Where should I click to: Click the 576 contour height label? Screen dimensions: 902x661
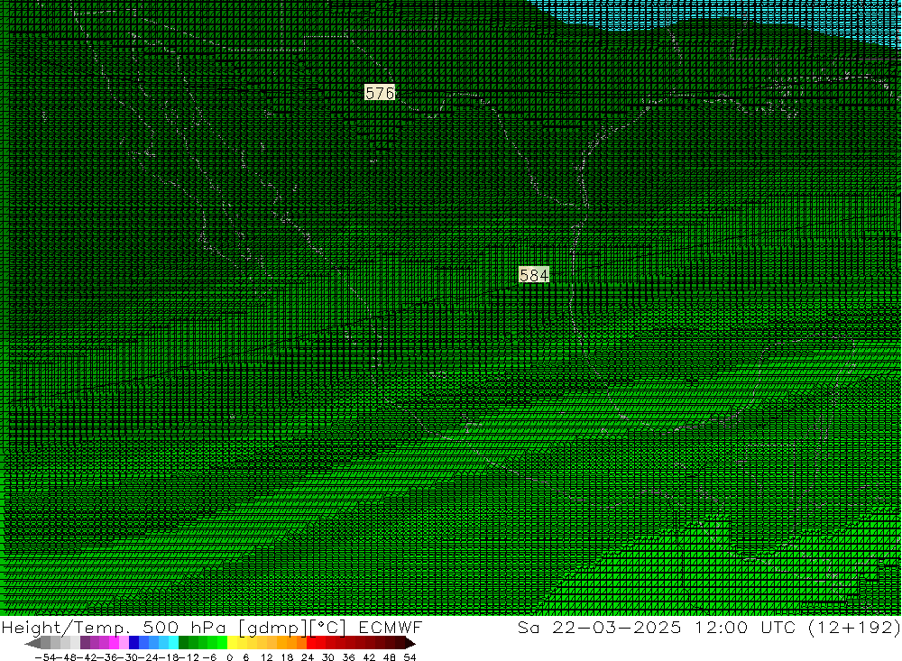[380, 93]
